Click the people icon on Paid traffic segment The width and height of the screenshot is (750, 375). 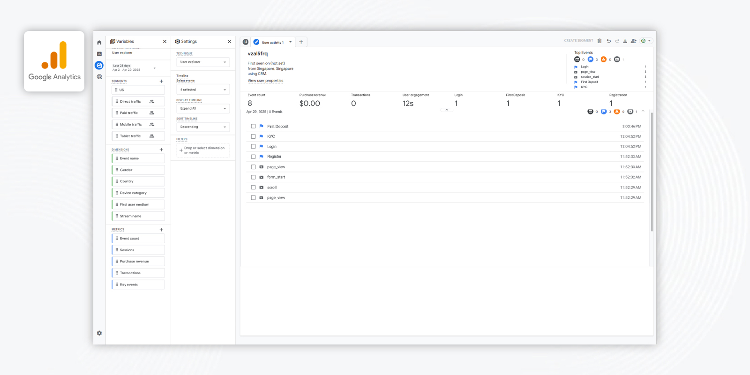tap(152, 113)
